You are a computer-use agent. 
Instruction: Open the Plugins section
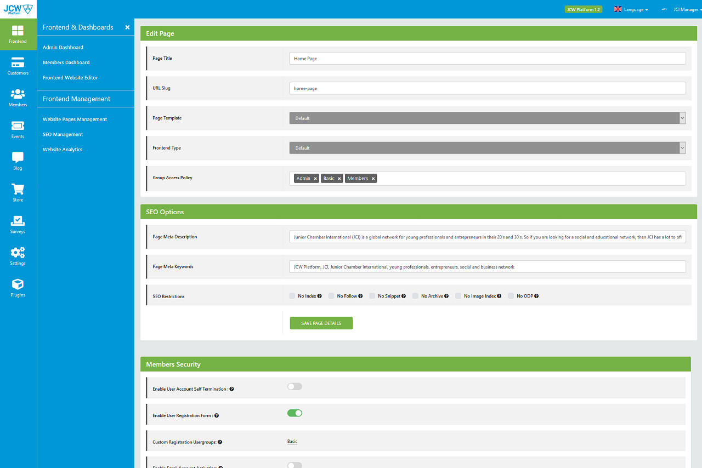click(x=18, y=287)
